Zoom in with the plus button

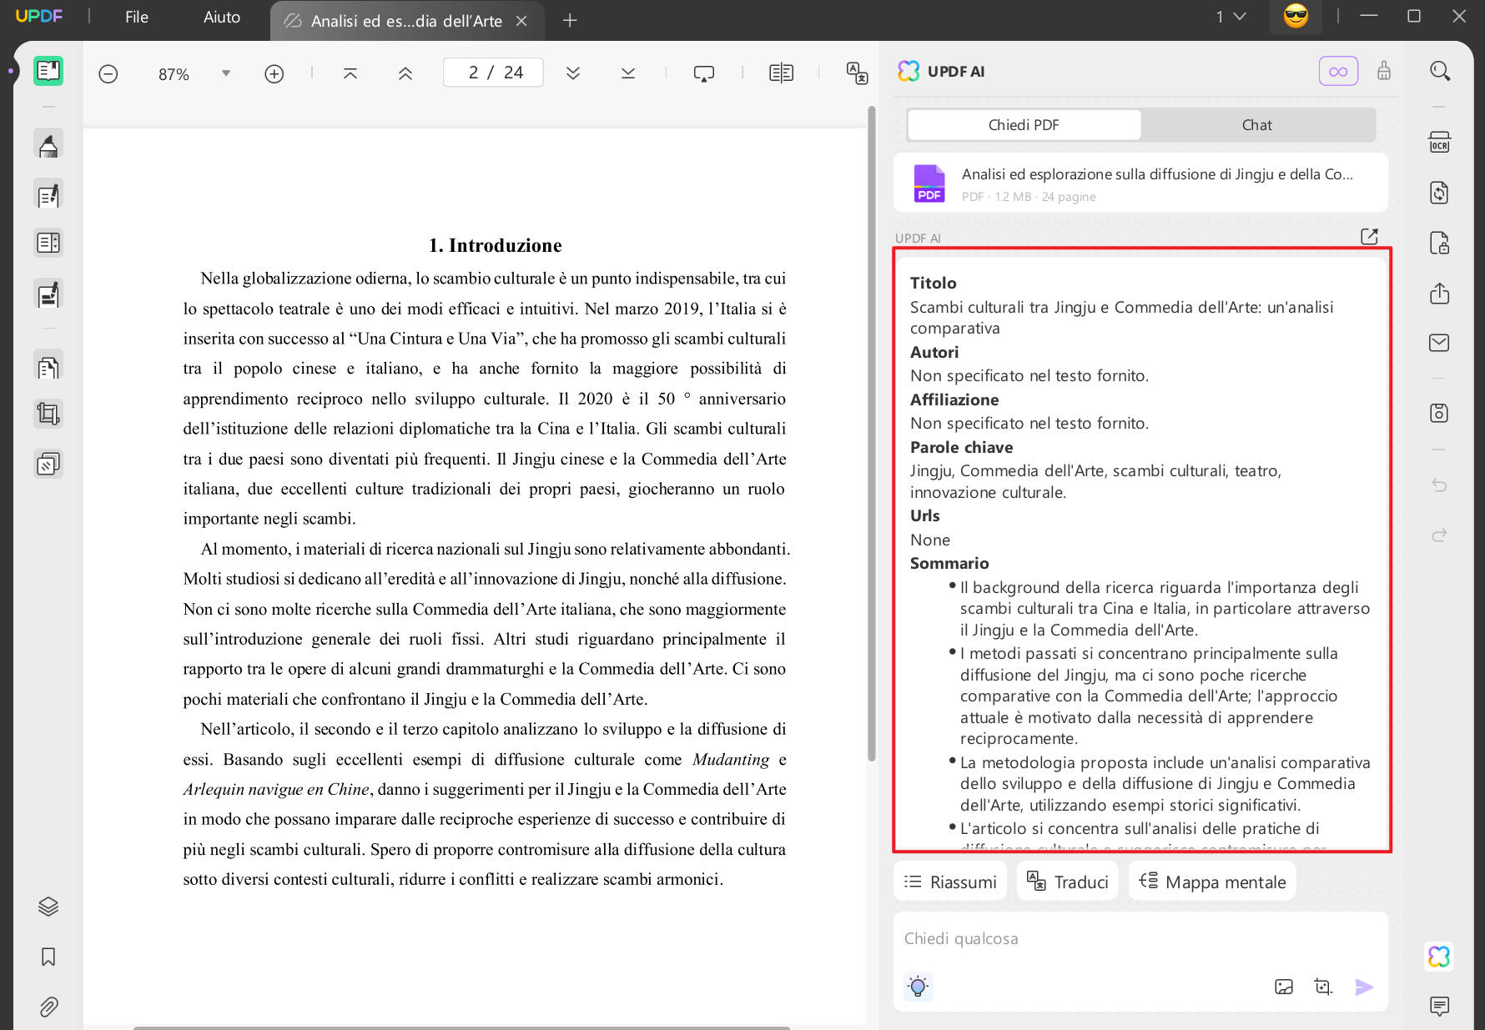point(274,74)
